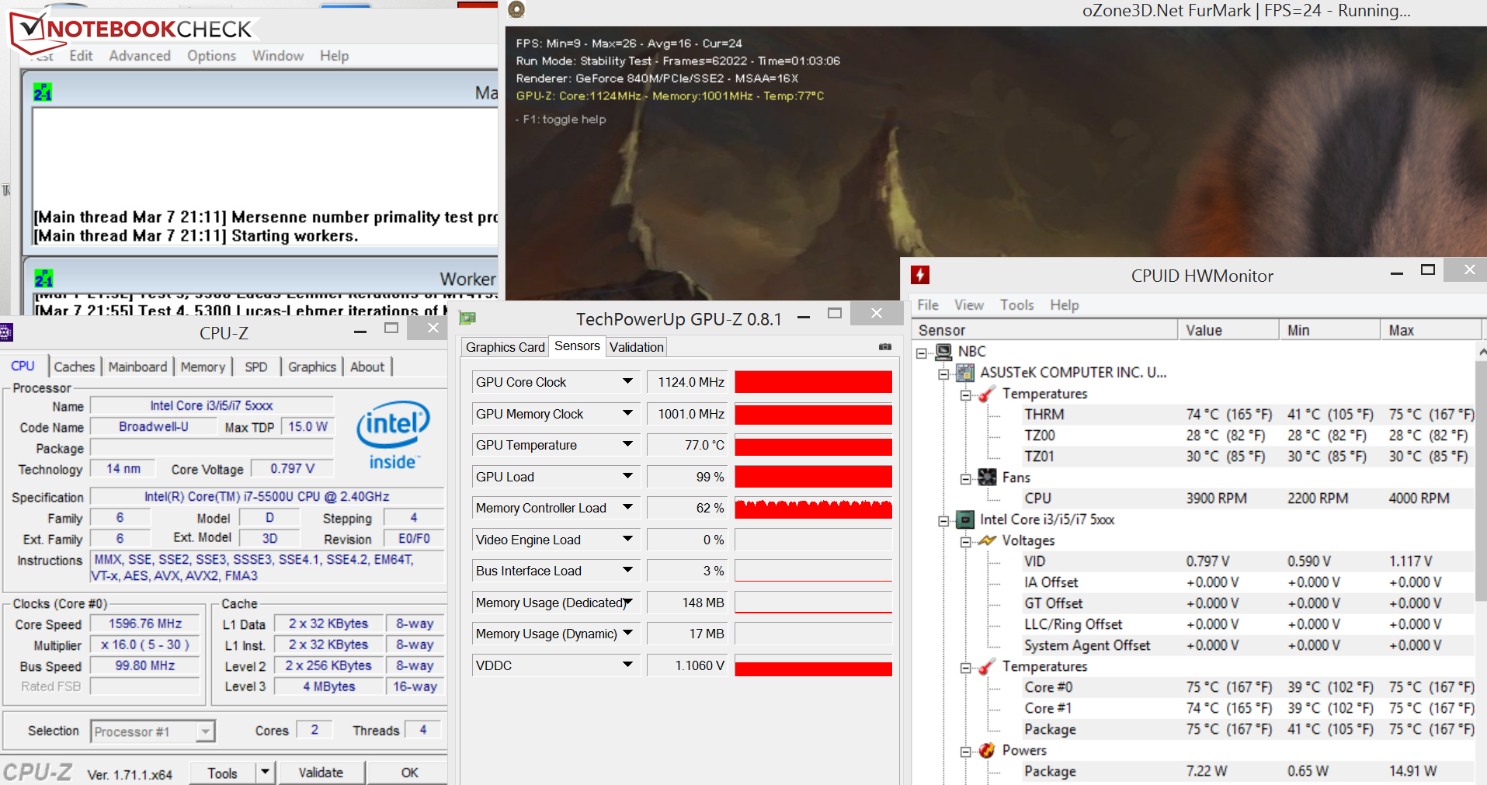Open the Memory Controller Load dropdown
Image resolution: width=1487 pixels, height=785 pixels.
[x=627, y=507]
